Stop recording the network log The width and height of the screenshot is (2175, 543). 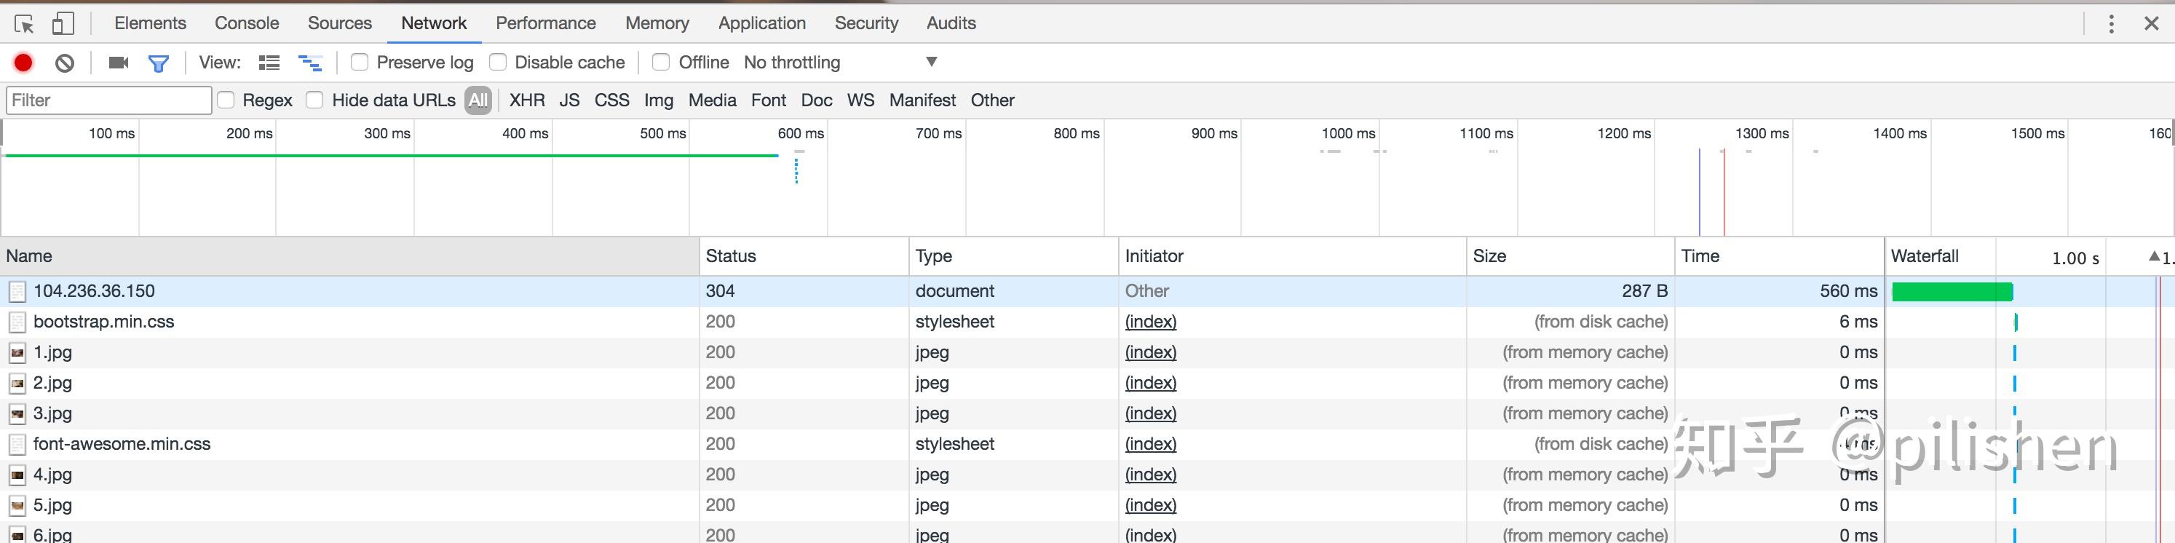pyautogui.click(x=23, y=63)
